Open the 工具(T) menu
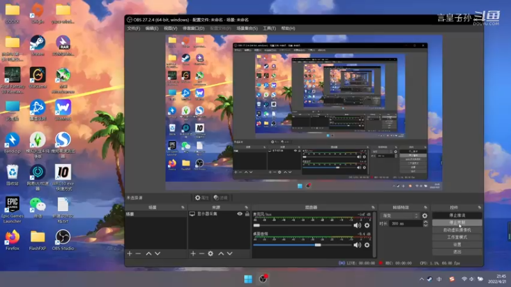Image resolution: width=511 pixels, height=287 pixels. coord(269,28)
